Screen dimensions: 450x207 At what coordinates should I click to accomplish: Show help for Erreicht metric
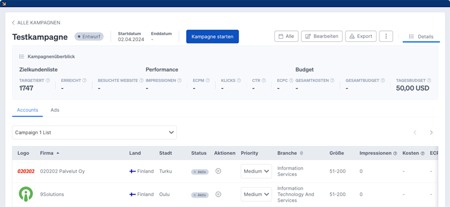tap(84, 80)
